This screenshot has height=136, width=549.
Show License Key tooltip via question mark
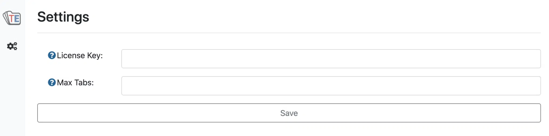click(52, 55)
